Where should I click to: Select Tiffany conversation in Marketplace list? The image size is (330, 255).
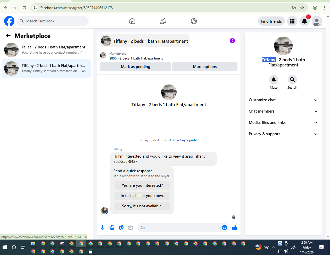click(46, 69)
